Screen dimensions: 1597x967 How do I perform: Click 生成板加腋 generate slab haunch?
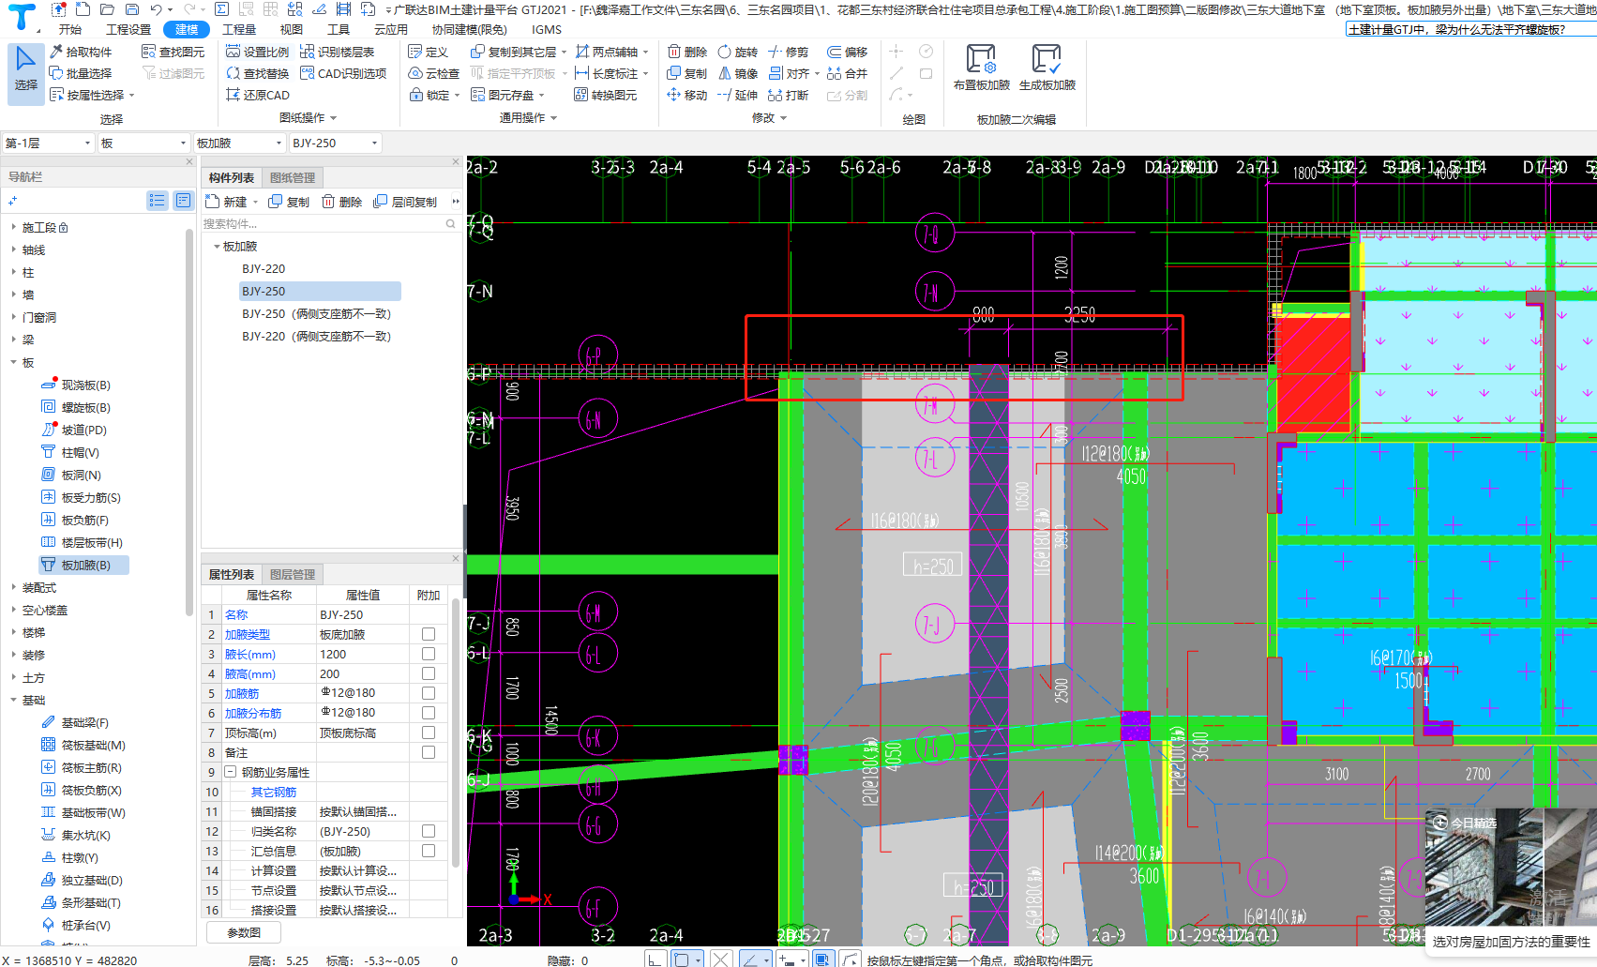(1047, 68)
